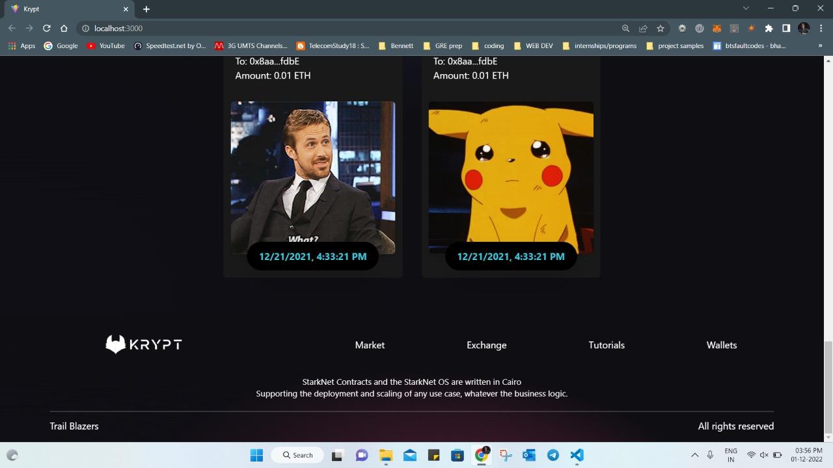Open the Chrome three-dot menu
This screenshot has height=468, width=833.
tap(821, 29)
